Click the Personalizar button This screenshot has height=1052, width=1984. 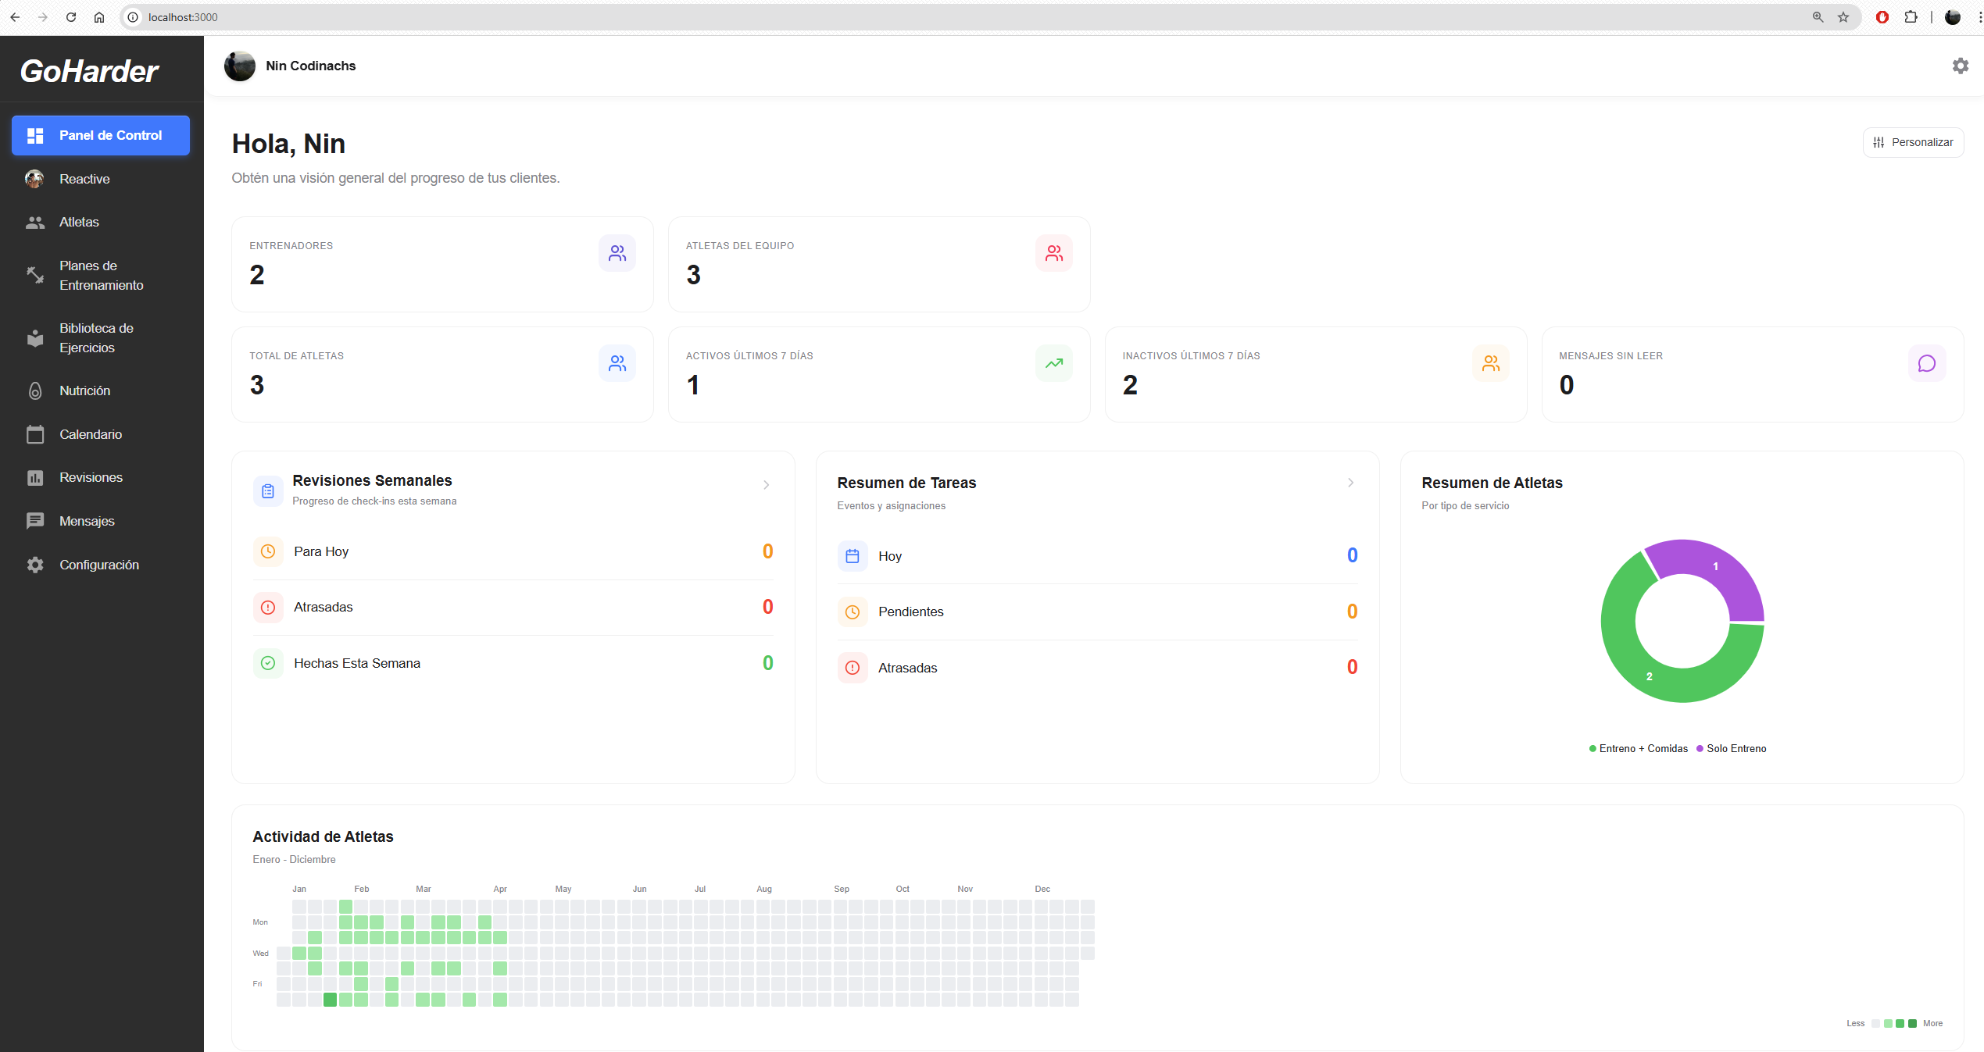pyautogui.click(x=1913, y=142)
